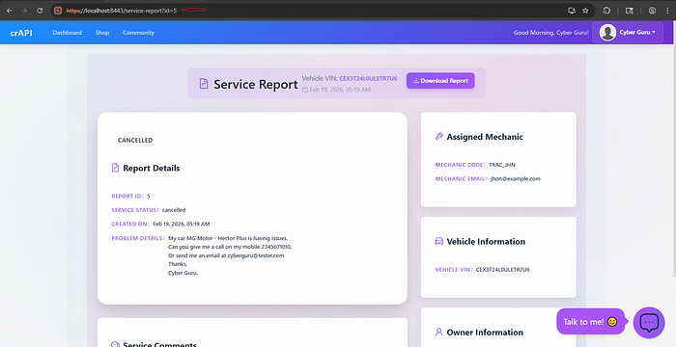Click the Good Morning, Cyber Guru! greeting
This screenshot has height=347, width=676.
point(551,32)
